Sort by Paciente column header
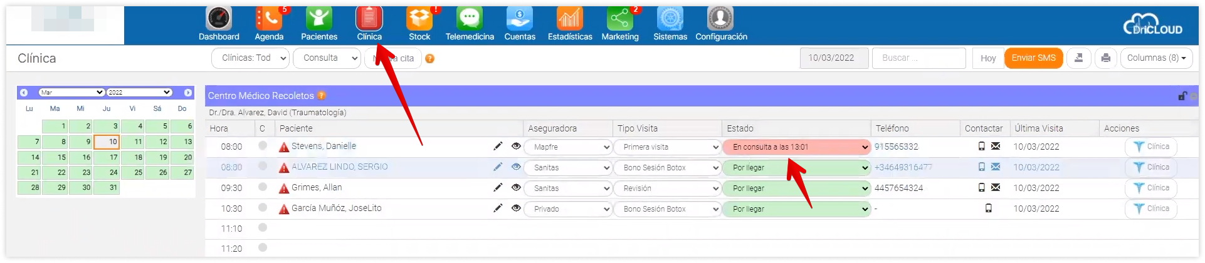 click(x=296, y=128)
